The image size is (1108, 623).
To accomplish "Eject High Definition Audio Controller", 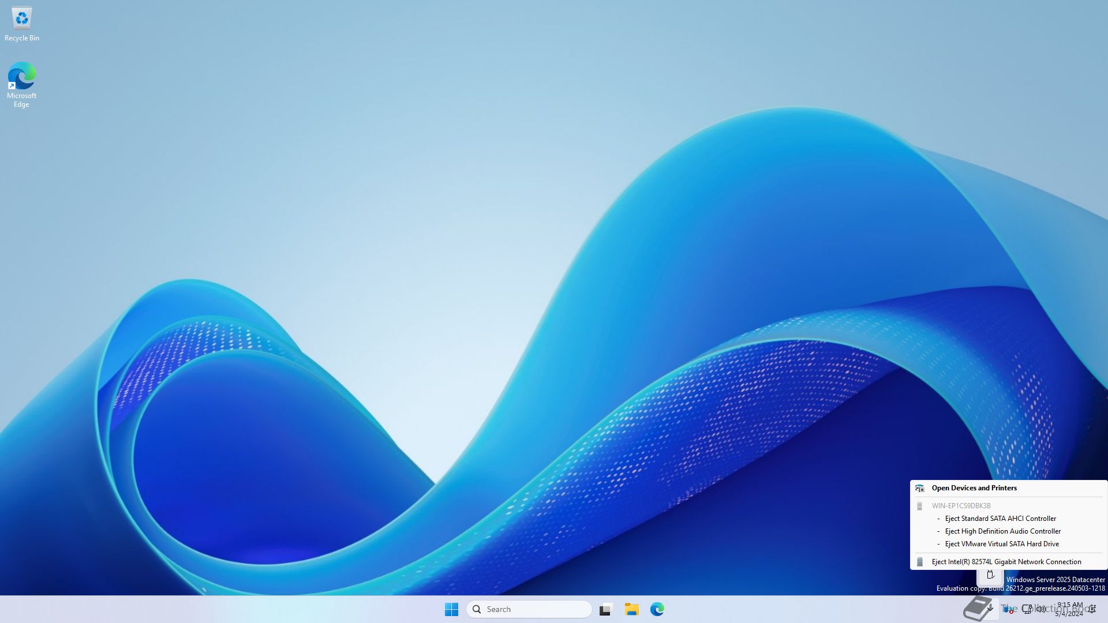I will [x=1002, y=531].
